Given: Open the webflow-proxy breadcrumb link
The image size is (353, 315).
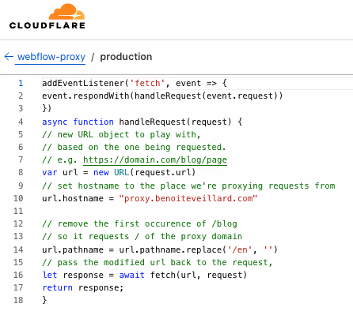Looking at the screenshot, I should coord(51,57).
